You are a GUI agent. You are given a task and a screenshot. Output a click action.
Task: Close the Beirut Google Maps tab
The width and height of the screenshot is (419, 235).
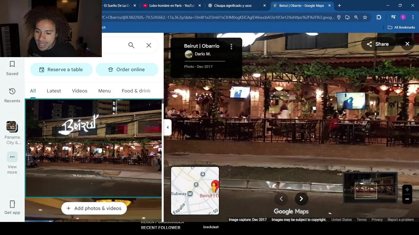pos(330,6)
